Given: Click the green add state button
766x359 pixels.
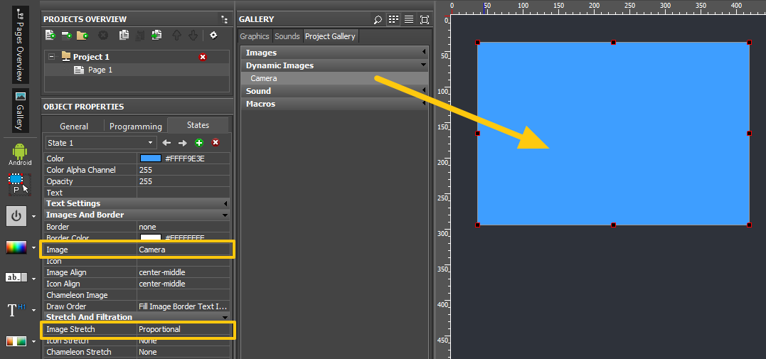Looking at the screenshot, I should click(199, 143).
